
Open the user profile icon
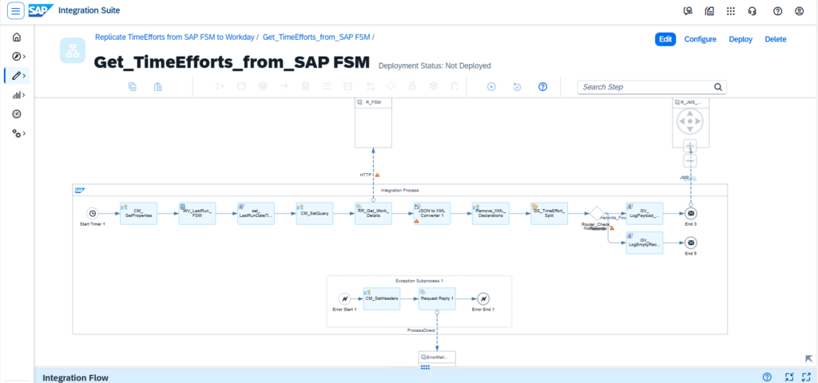coord(799,11)
